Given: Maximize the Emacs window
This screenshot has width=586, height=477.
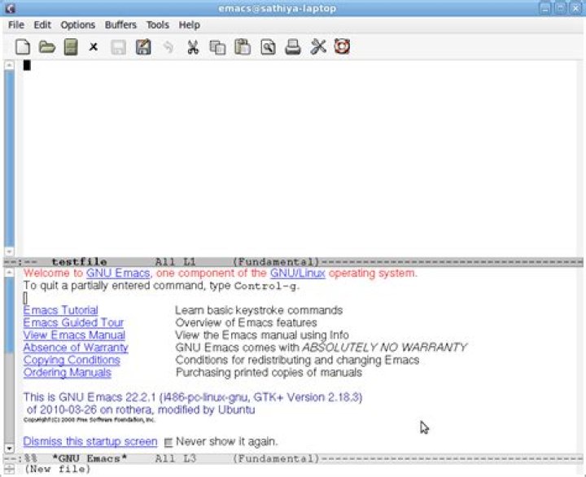Looking at the screenshot, I should coord(560,8).
